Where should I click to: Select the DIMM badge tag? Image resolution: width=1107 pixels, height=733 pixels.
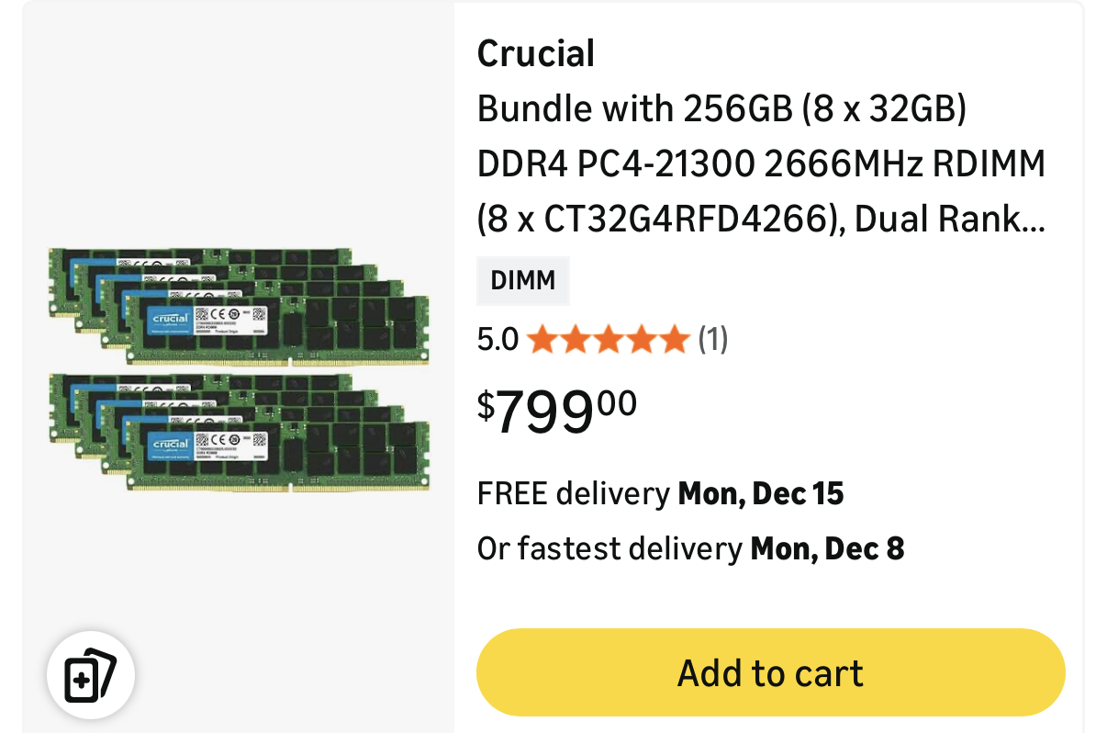pyautogui.click(x=523, y=280)
